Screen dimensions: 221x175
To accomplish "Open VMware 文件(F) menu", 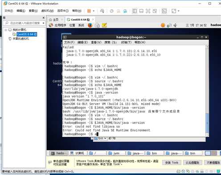I will point(8,11).
